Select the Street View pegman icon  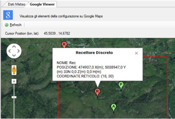14,70
